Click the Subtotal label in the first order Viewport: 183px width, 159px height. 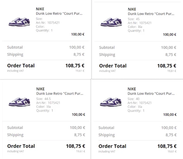[15, 47]
